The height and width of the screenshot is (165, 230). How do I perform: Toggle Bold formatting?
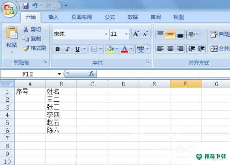(x=57, y=49)
